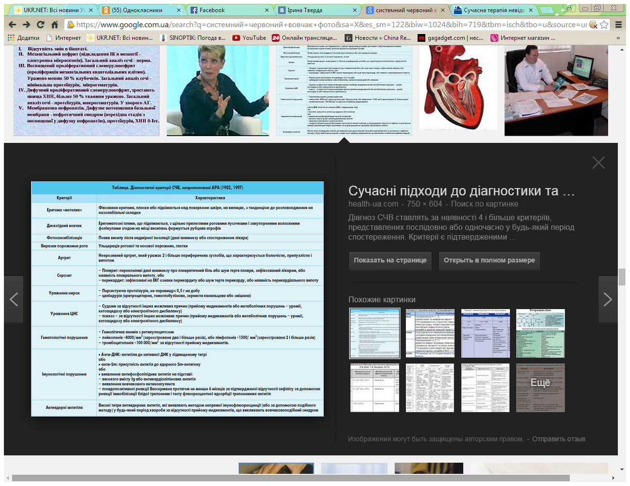Expand the hidden bookmarks overflow chevron
Screen dimensions: 630x486
coord(618,37)
